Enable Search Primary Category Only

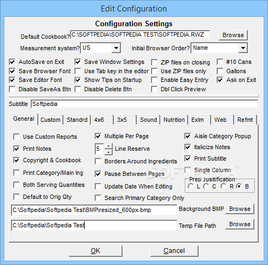click(98, 198)
